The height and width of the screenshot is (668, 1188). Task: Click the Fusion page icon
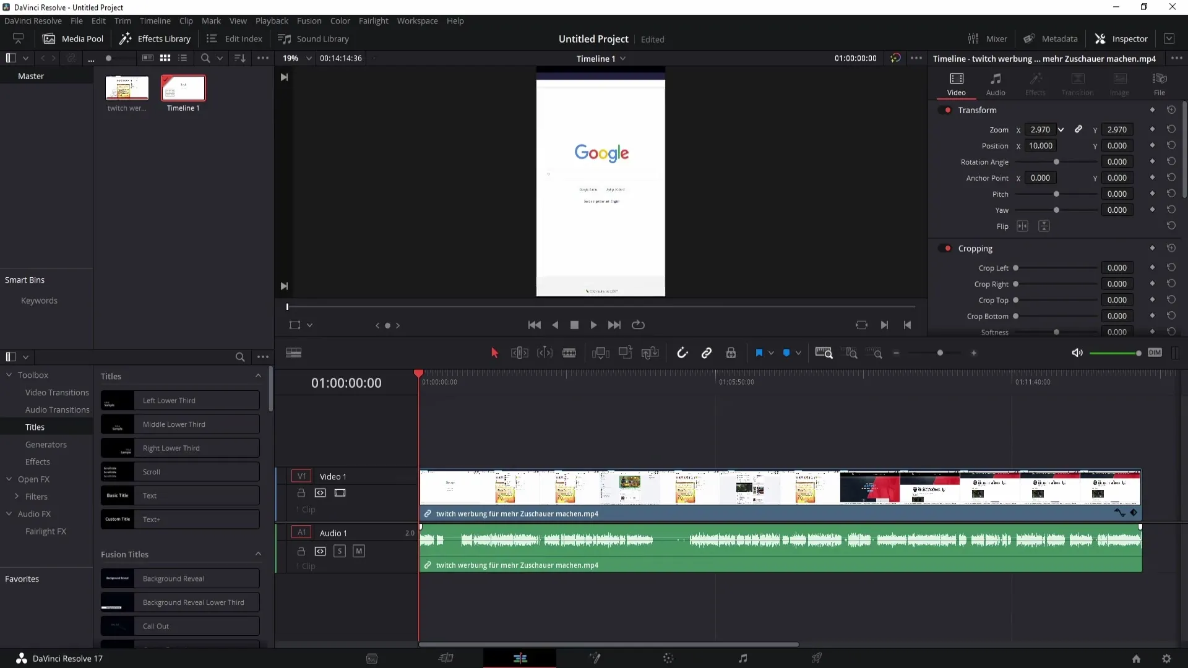click(595, 658)
